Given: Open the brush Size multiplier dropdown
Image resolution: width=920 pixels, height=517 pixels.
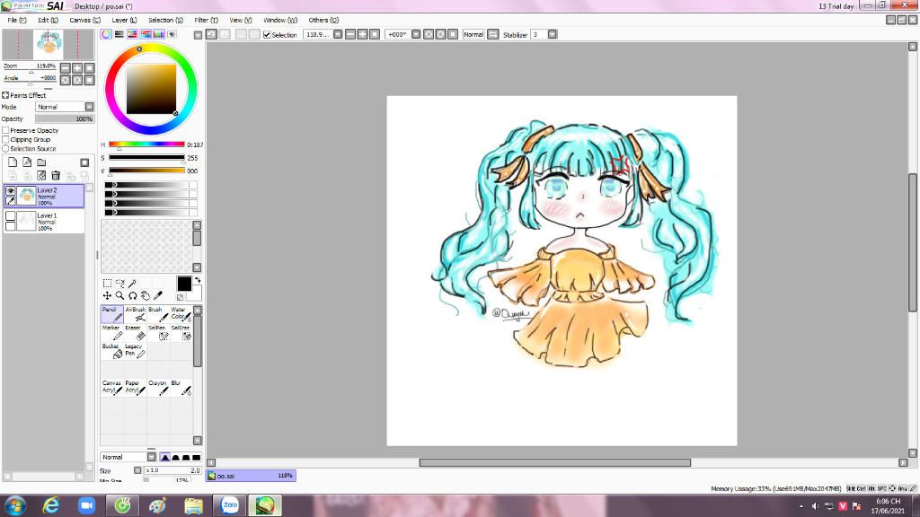Looking at the screenshot, I should [x=137, y=470].
